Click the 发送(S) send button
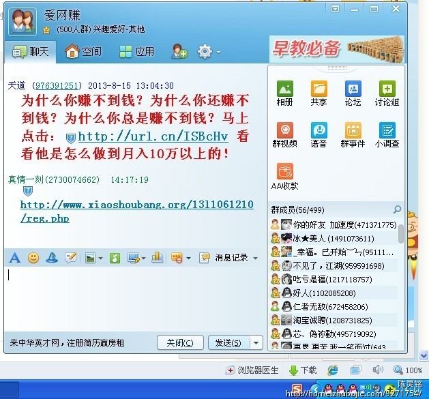This screenshot has height=399, width=429. (x=228, y=342)
